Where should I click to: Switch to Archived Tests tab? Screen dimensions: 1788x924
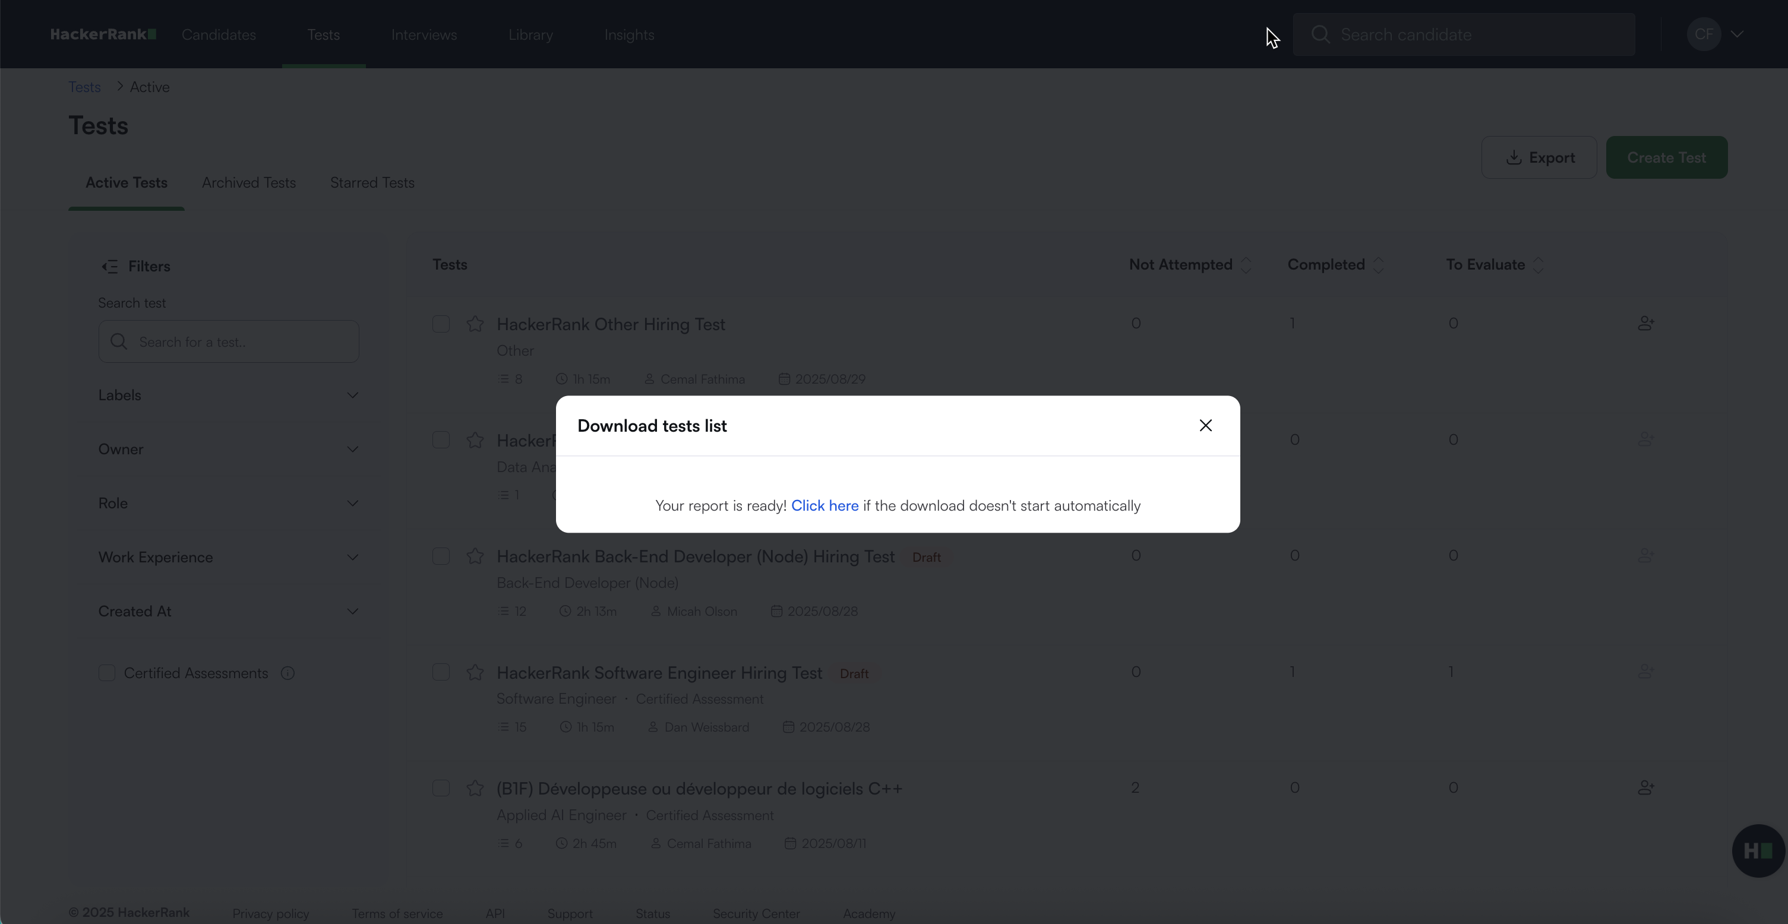(x=248, y=182)
